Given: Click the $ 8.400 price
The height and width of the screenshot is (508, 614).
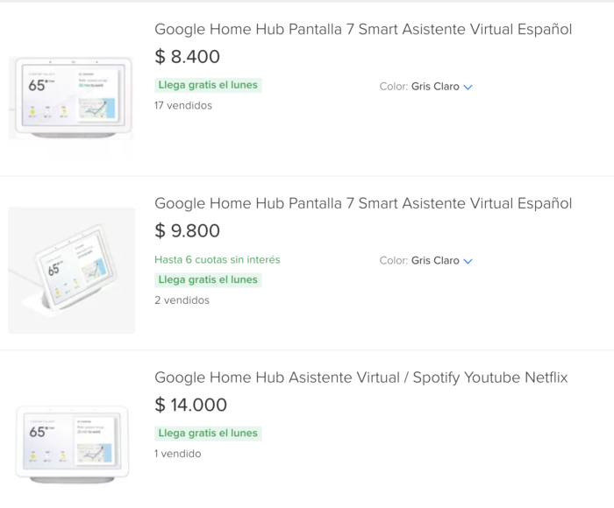Looking at the screenshot, I should pos(187,57).
